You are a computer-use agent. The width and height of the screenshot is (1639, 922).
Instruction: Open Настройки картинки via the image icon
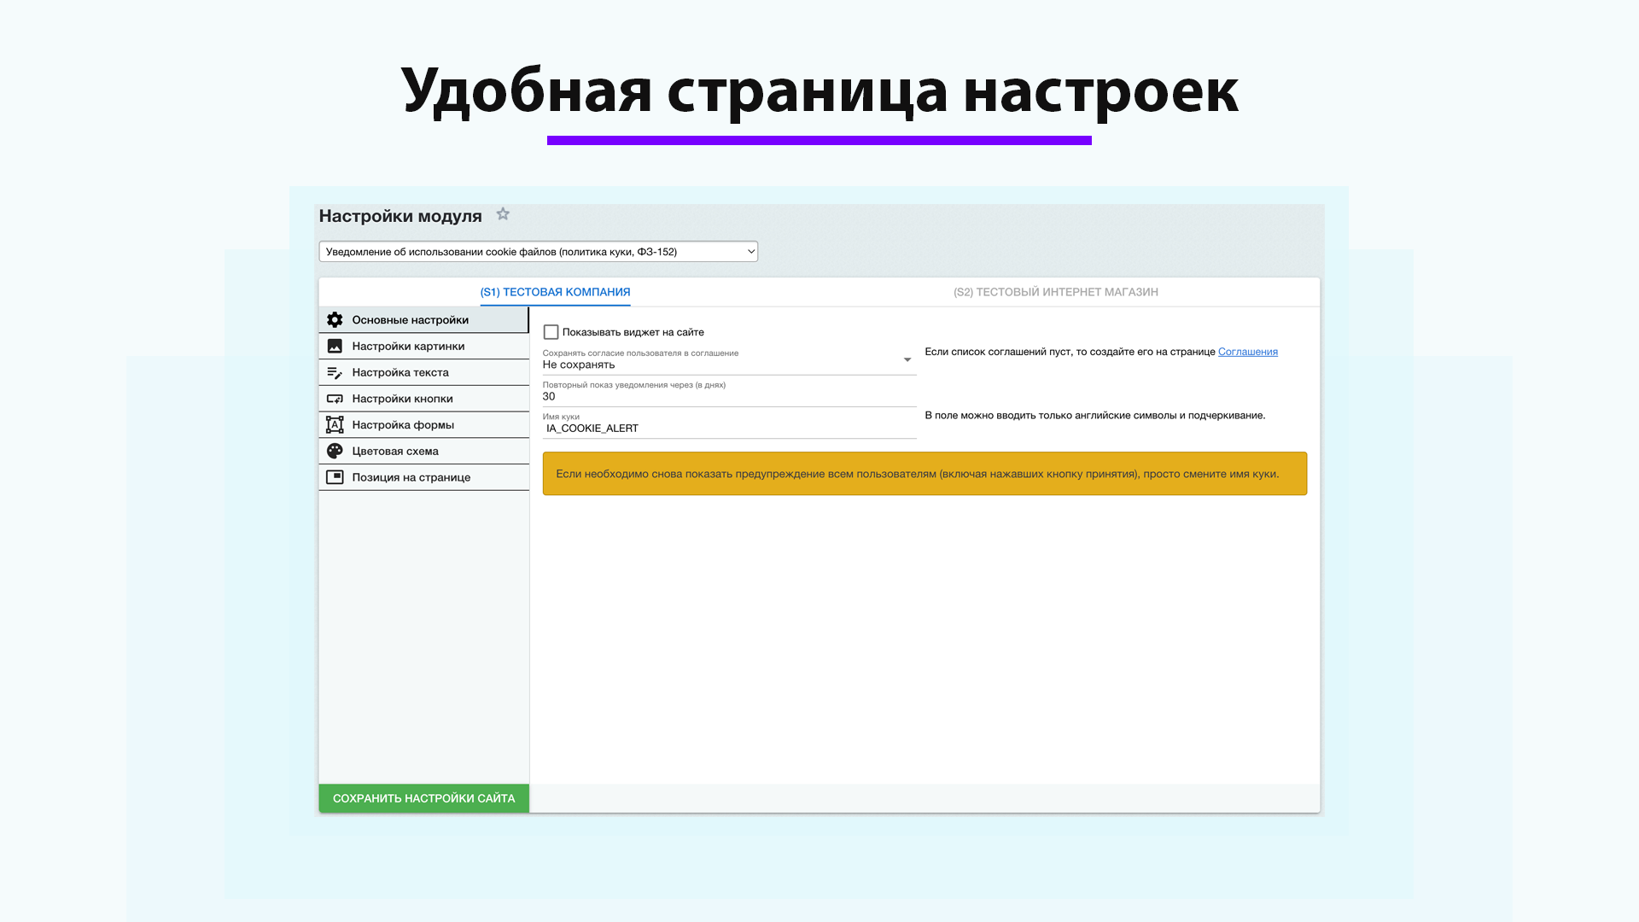[x=335, y=346]
